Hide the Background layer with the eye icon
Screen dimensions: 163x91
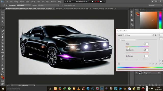pyautogui.click(x=137, y=73)
